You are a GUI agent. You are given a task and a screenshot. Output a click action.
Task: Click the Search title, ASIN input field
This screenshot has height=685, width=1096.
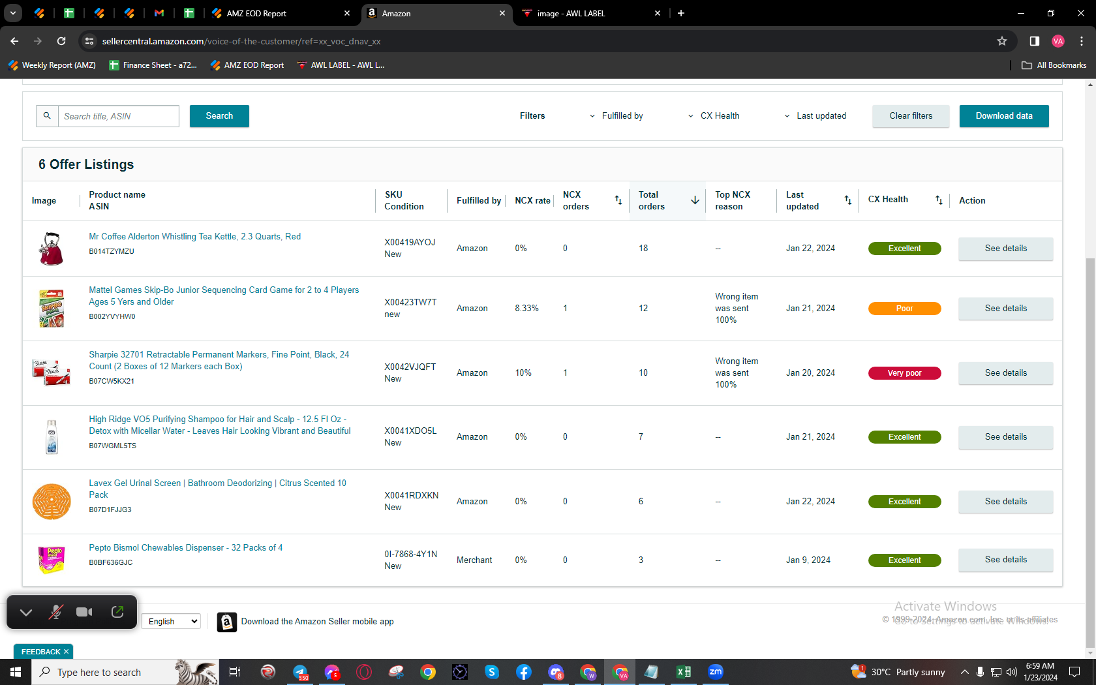[119, 116]
